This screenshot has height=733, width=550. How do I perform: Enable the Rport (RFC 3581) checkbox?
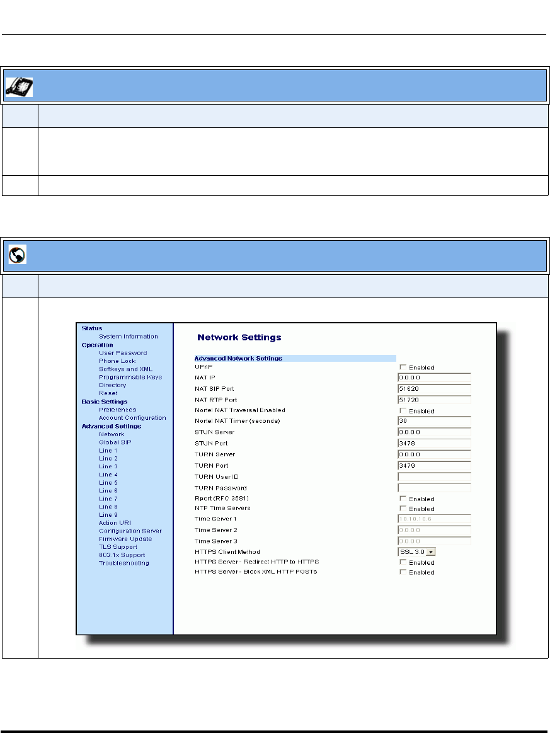tap(403, 499)
